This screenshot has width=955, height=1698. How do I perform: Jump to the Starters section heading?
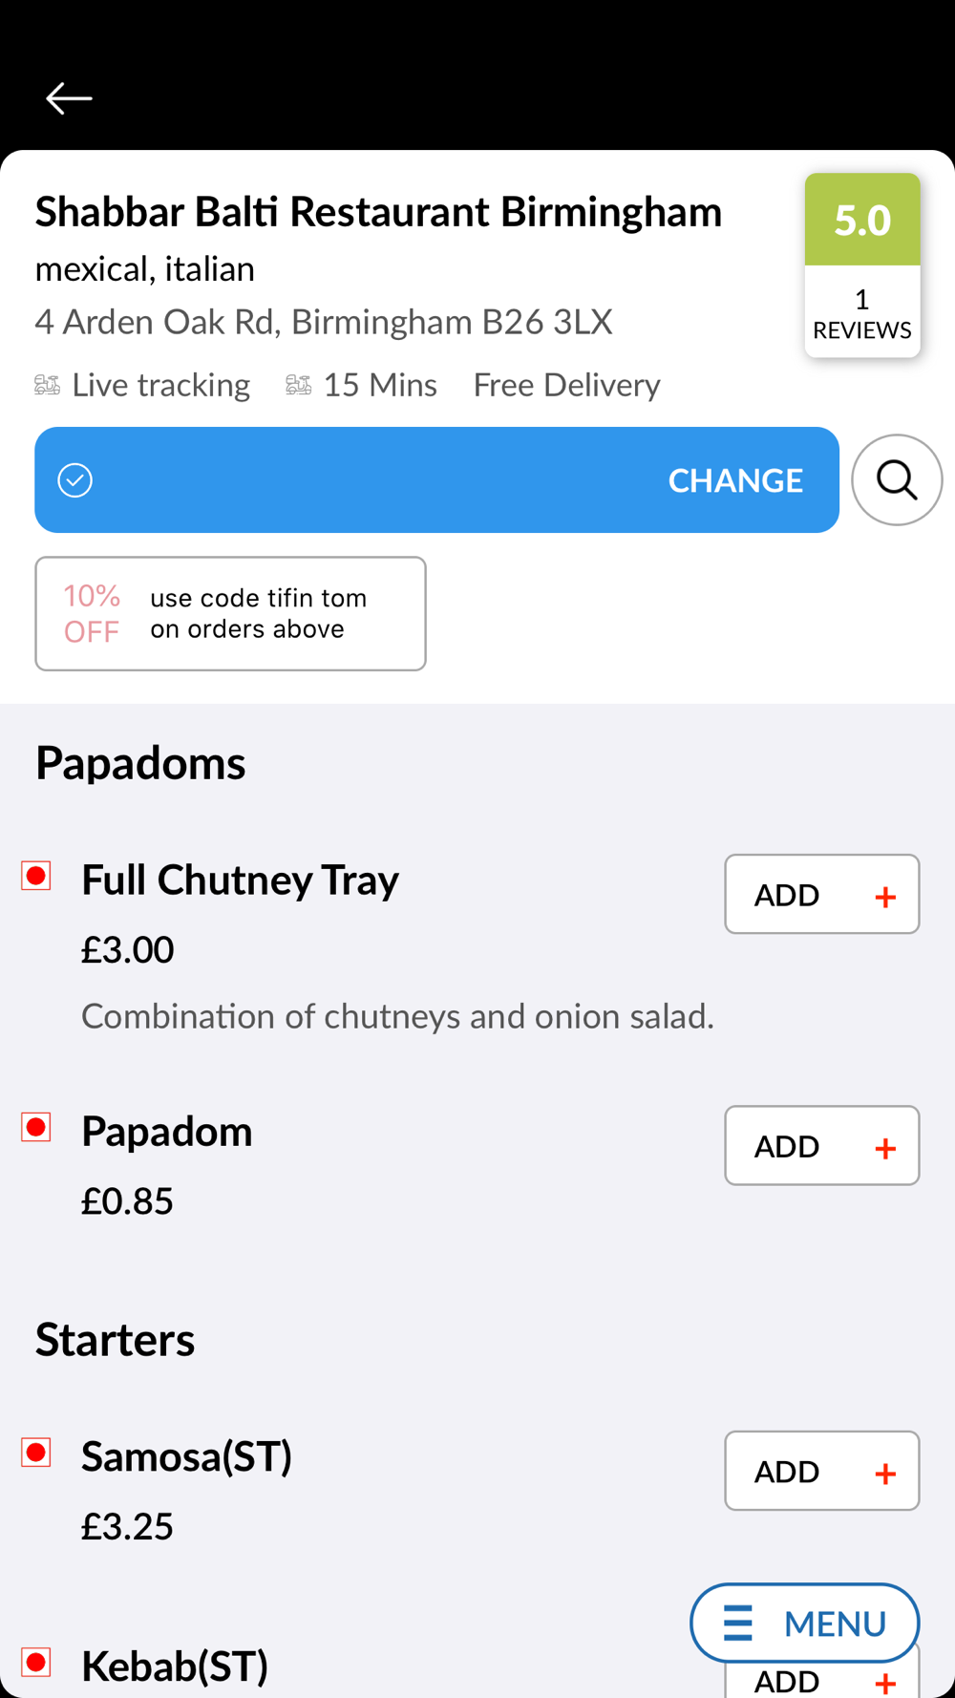click(x=115, y=1340)
